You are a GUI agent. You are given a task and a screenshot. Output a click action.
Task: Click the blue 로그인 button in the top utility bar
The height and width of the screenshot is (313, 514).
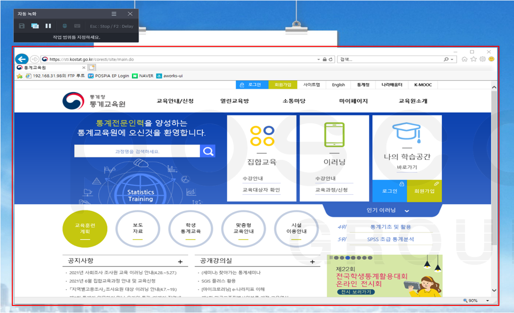coord(252,85)
